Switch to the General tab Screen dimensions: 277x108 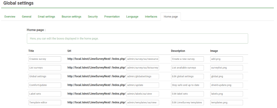pos(27,17)
